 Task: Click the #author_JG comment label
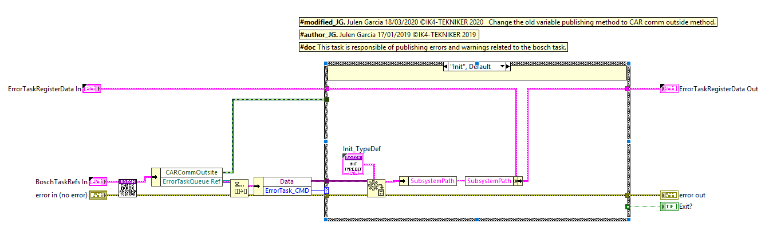(389, 35)
